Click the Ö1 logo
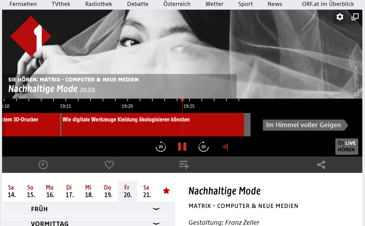 (x=31, y=36)
